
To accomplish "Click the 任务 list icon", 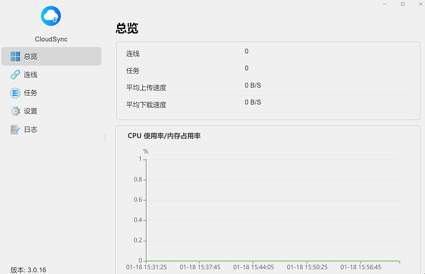I will [x=15, y=93].
